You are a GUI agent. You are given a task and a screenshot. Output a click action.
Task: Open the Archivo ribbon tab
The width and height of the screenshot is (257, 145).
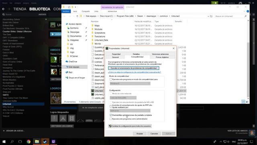tap(66, 11)
